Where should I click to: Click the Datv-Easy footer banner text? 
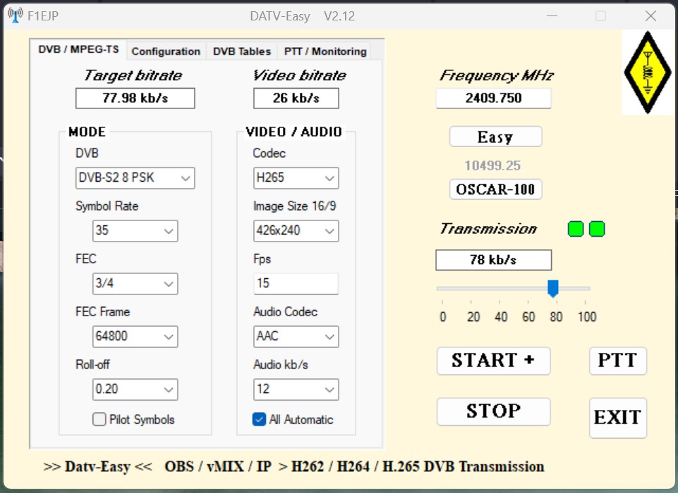point(294,467)
